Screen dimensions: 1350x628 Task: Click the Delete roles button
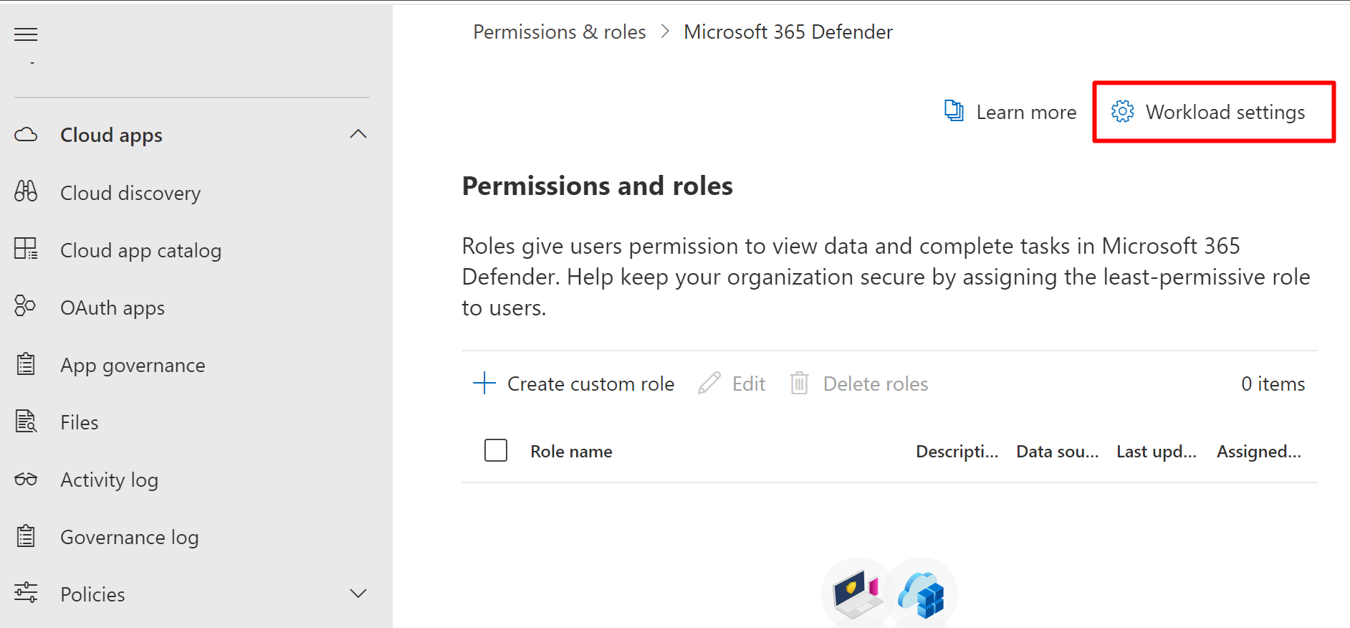pyautogui.click(x=859, y=384)
